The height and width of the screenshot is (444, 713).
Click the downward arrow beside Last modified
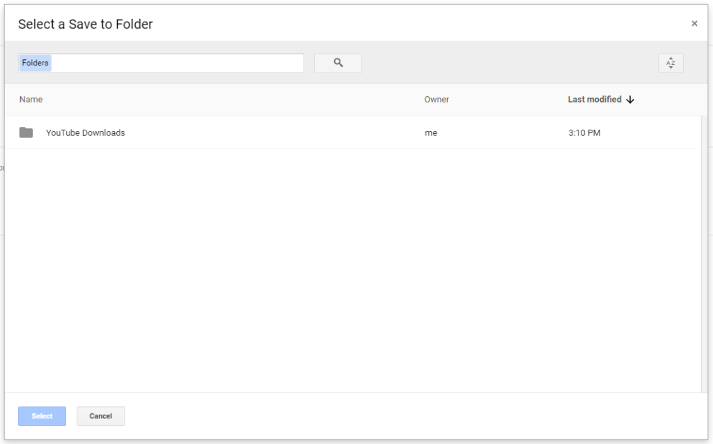(x=630, y=99)
